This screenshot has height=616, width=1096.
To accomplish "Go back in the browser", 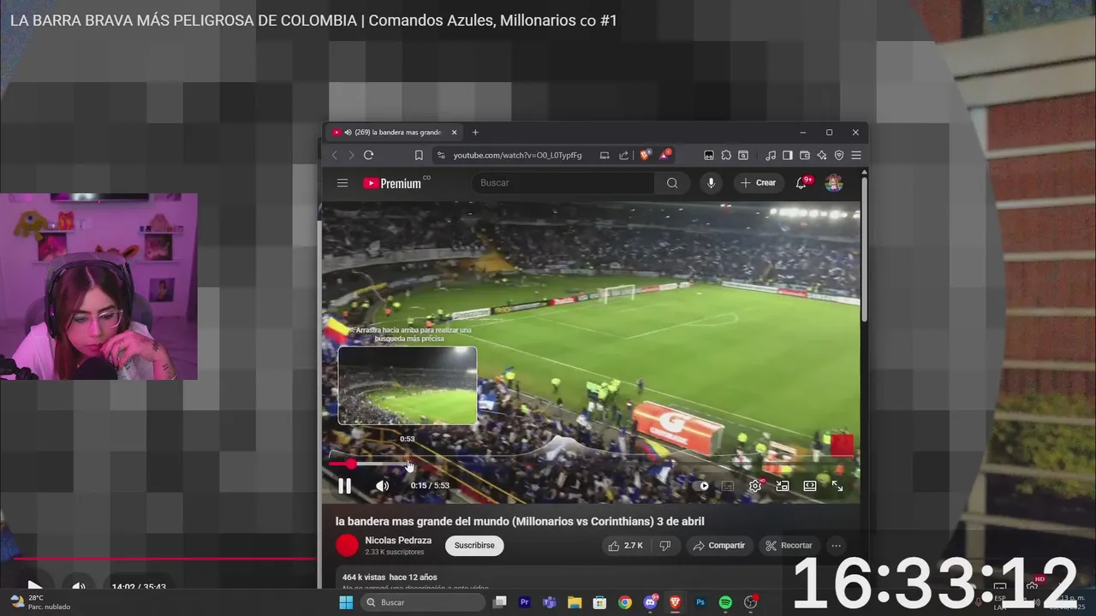I will tap(335, 155).
